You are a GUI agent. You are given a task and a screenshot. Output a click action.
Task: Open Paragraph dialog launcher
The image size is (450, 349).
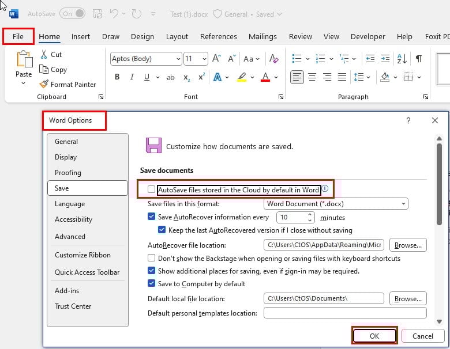426,97
